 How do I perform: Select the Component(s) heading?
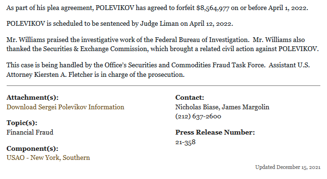coord(32,148)
